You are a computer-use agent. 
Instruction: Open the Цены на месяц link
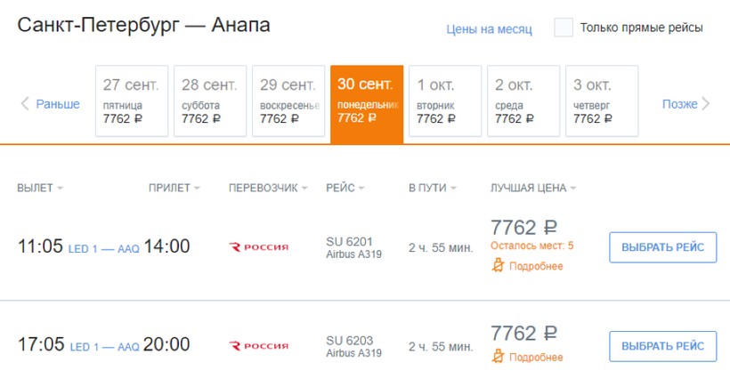tap(489, 28)
